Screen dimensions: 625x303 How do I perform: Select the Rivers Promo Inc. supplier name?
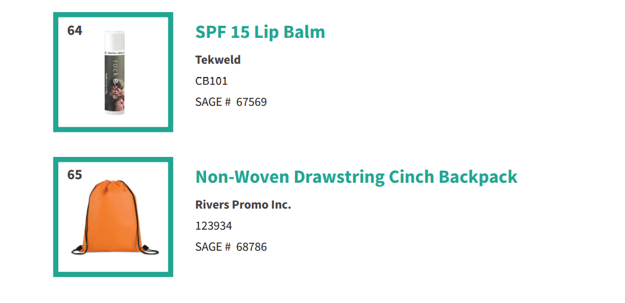[x=243, y=204]
